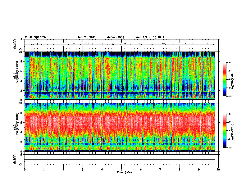Click inside the ch.1 spectrogram panel
Viewport: 246px width, 190px height.
120,76
